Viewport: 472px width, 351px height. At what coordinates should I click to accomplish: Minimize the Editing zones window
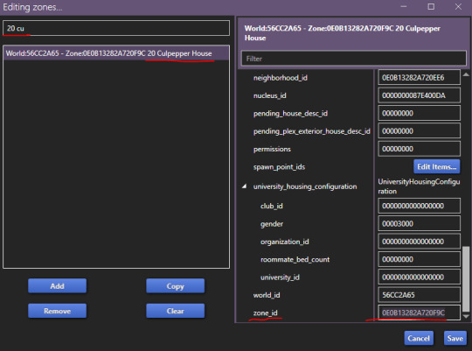[404, 7]
